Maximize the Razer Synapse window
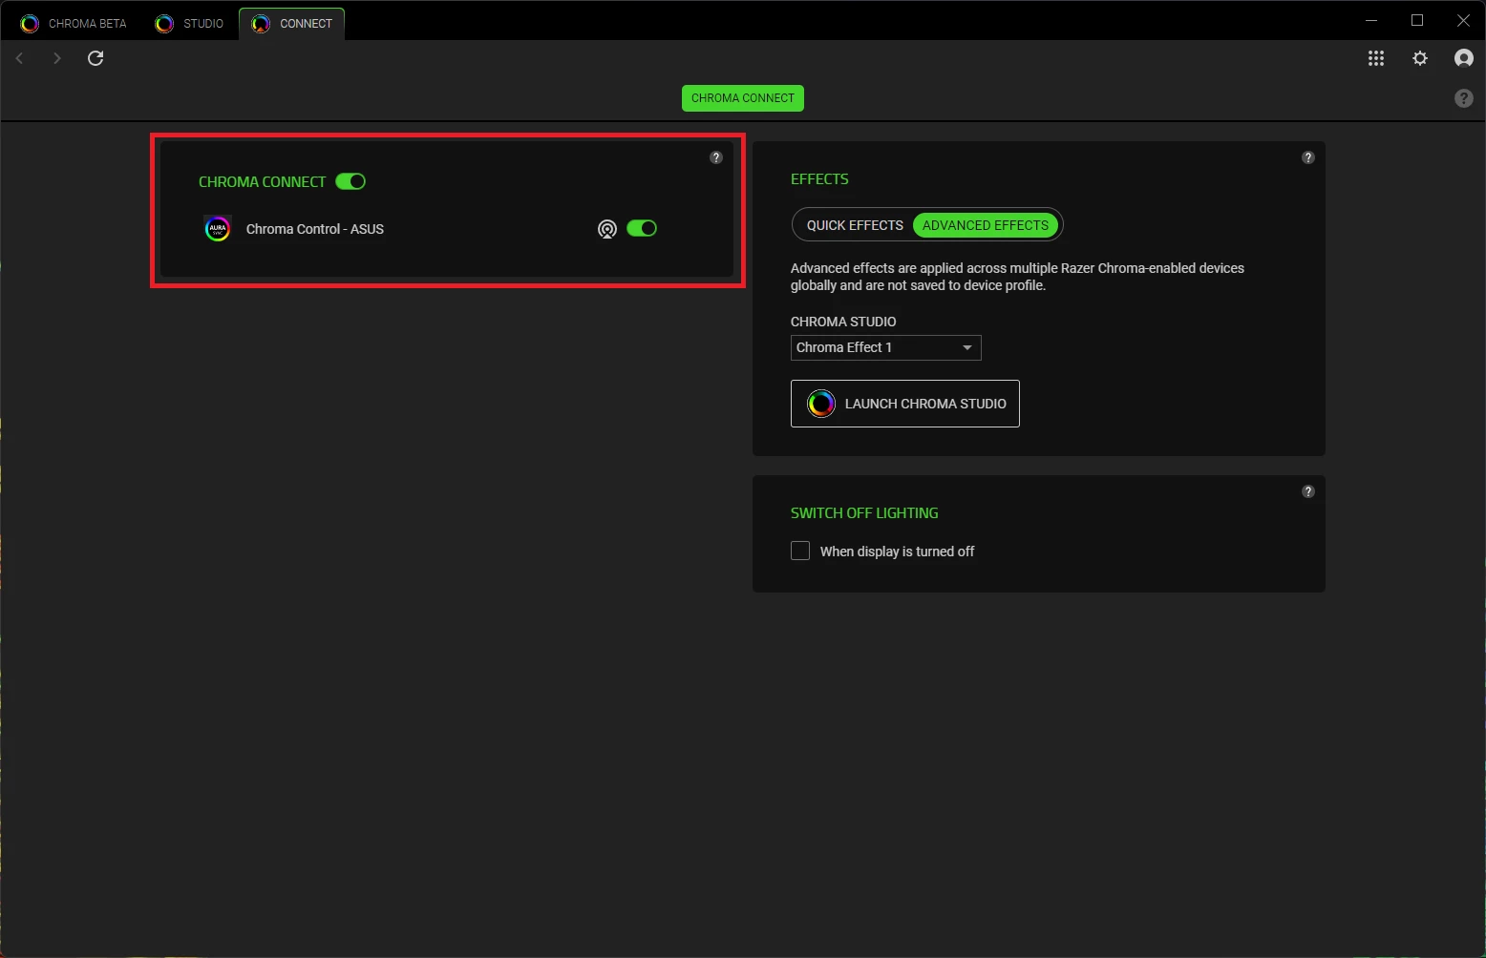The height and width of the screenshot is (958, 1486). click(1417, 20)
